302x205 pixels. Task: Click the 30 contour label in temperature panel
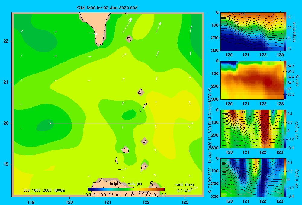242,15
